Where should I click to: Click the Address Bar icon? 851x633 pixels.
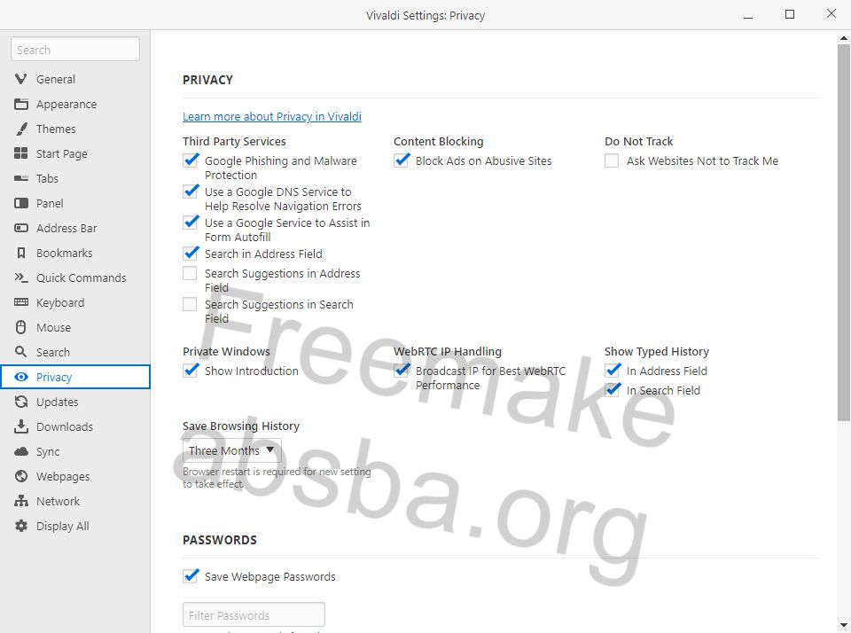[20, 228]
